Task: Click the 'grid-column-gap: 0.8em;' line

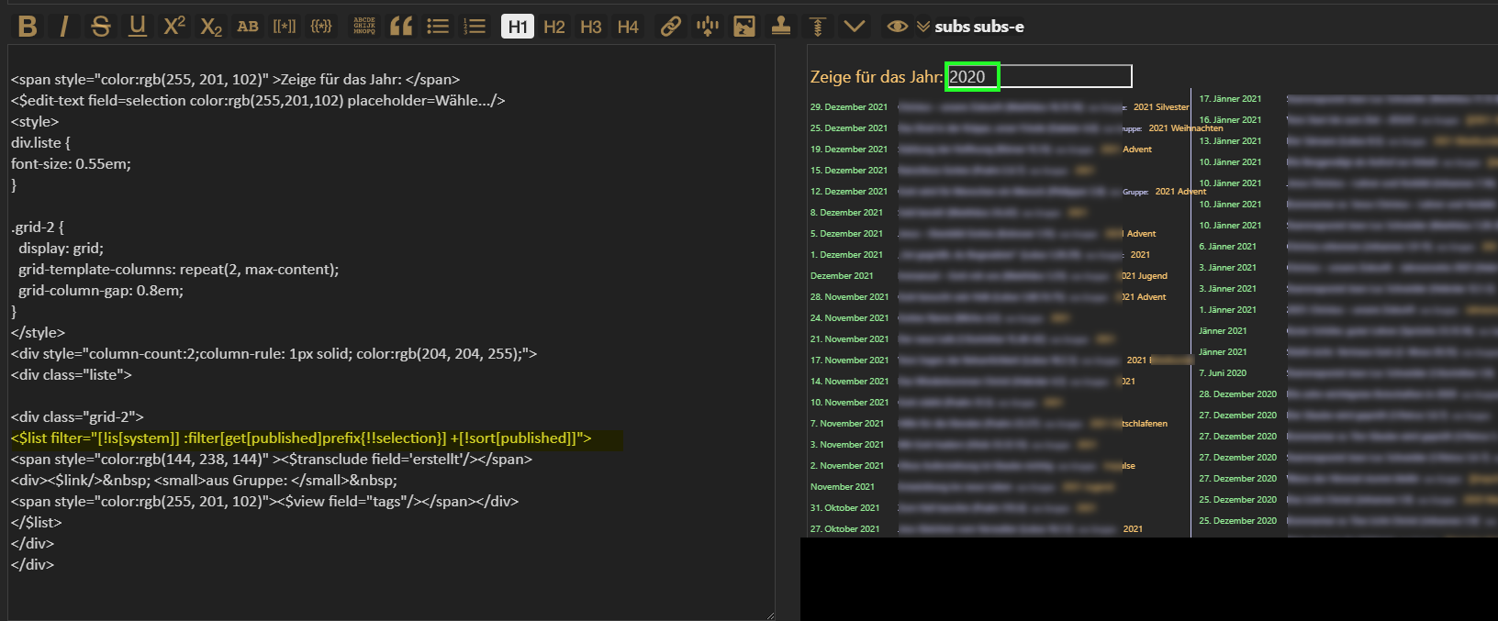Action: tap(101, 291)
